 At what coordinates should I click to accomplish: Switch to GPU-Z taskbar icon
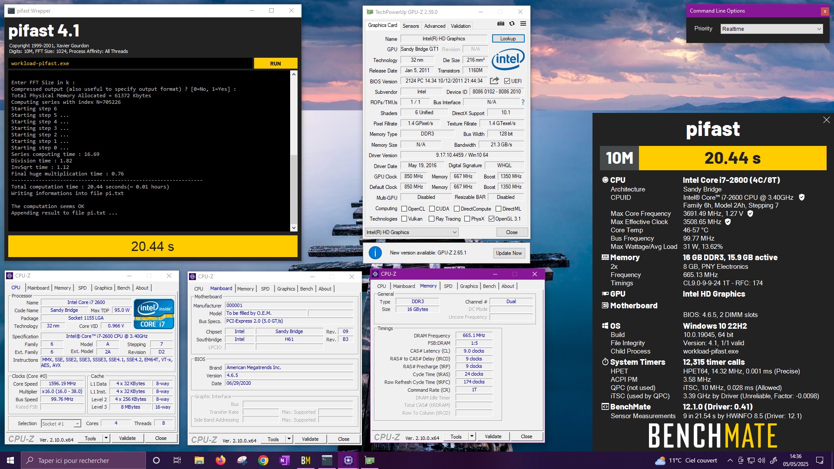point(370,460)
